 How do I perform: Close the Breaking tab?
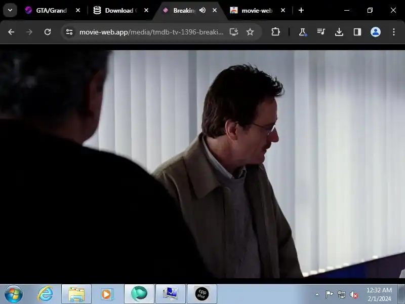tap(215, 10)
